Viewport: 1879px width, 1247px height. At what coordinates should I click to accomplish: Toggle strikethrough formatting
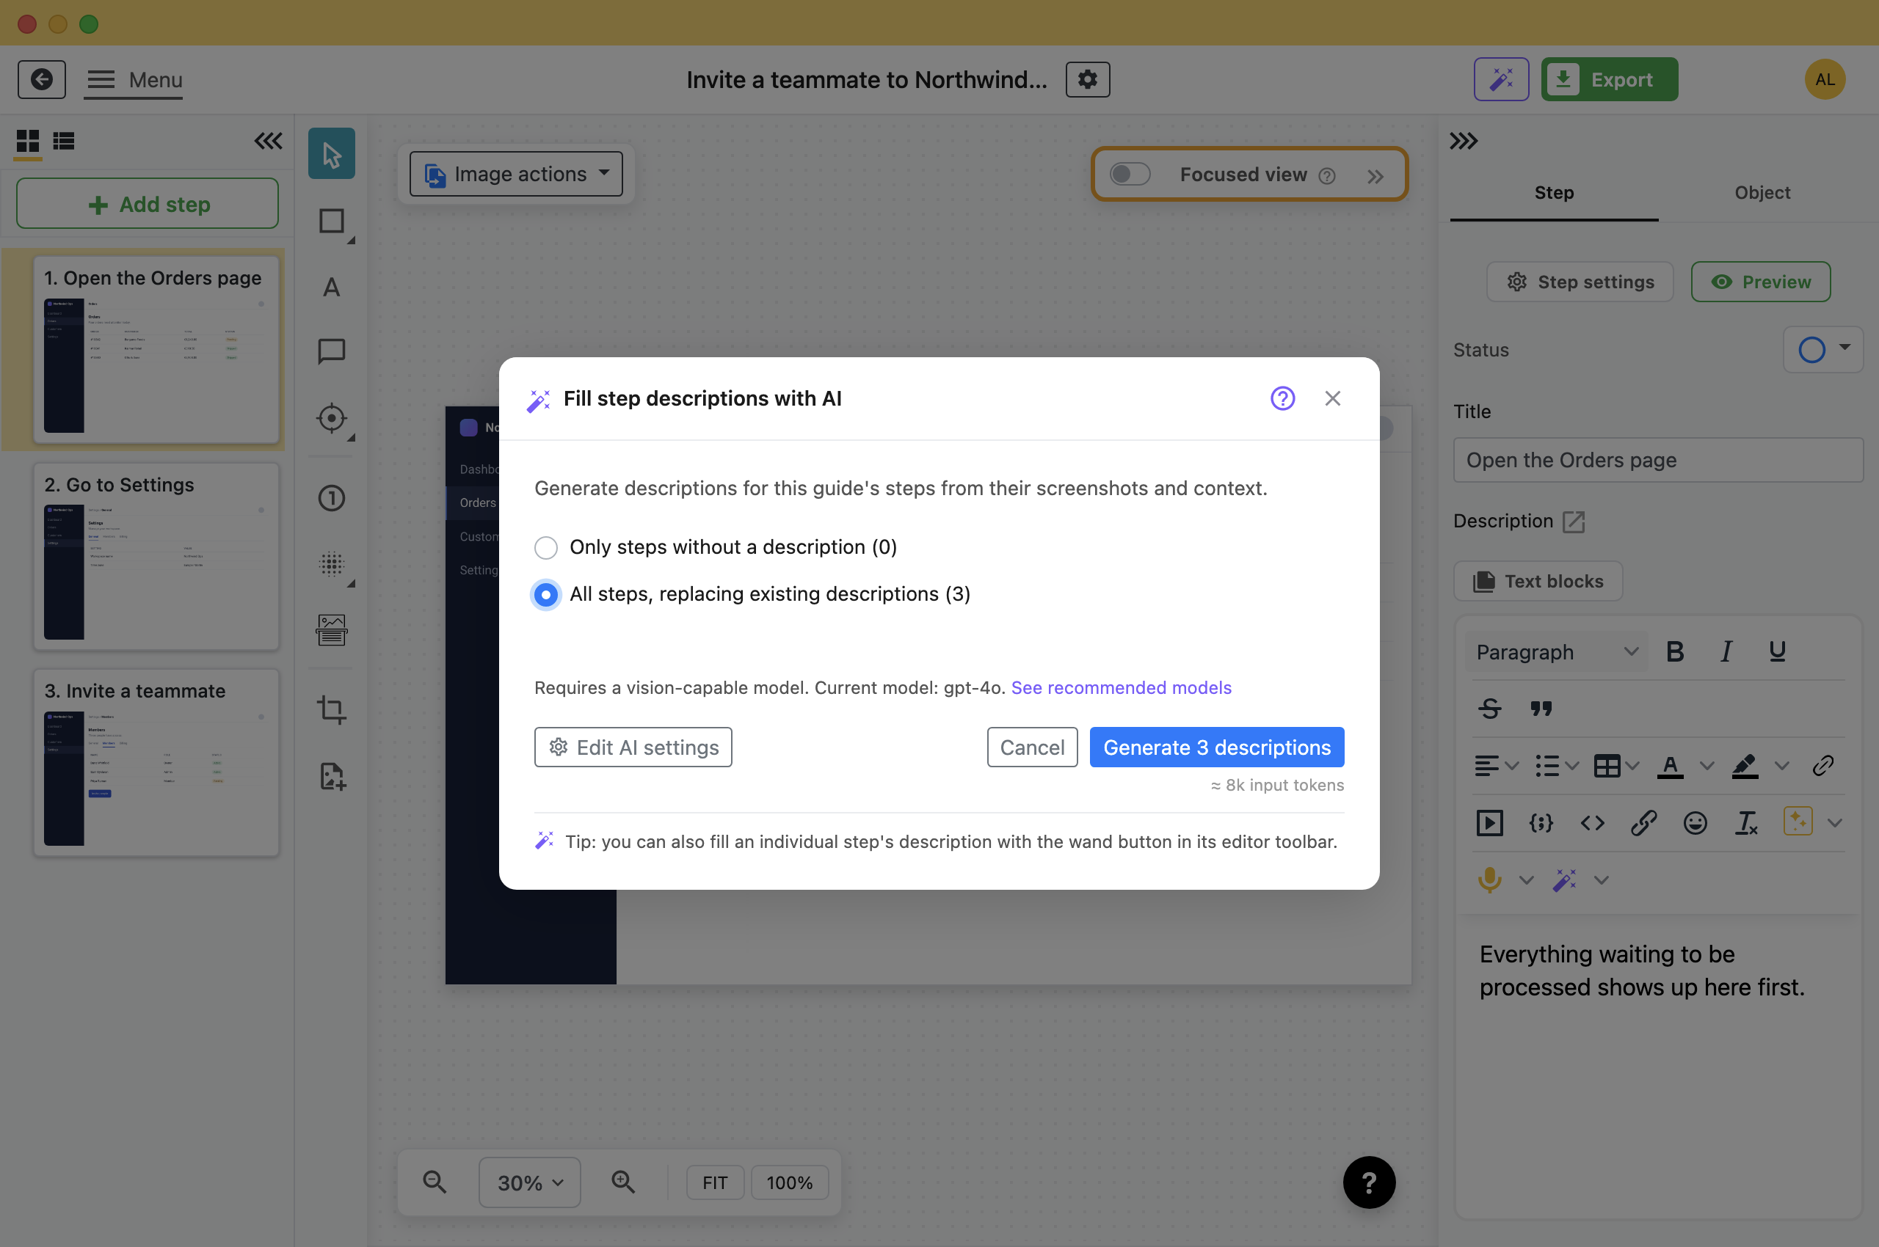coord(1490,709)
